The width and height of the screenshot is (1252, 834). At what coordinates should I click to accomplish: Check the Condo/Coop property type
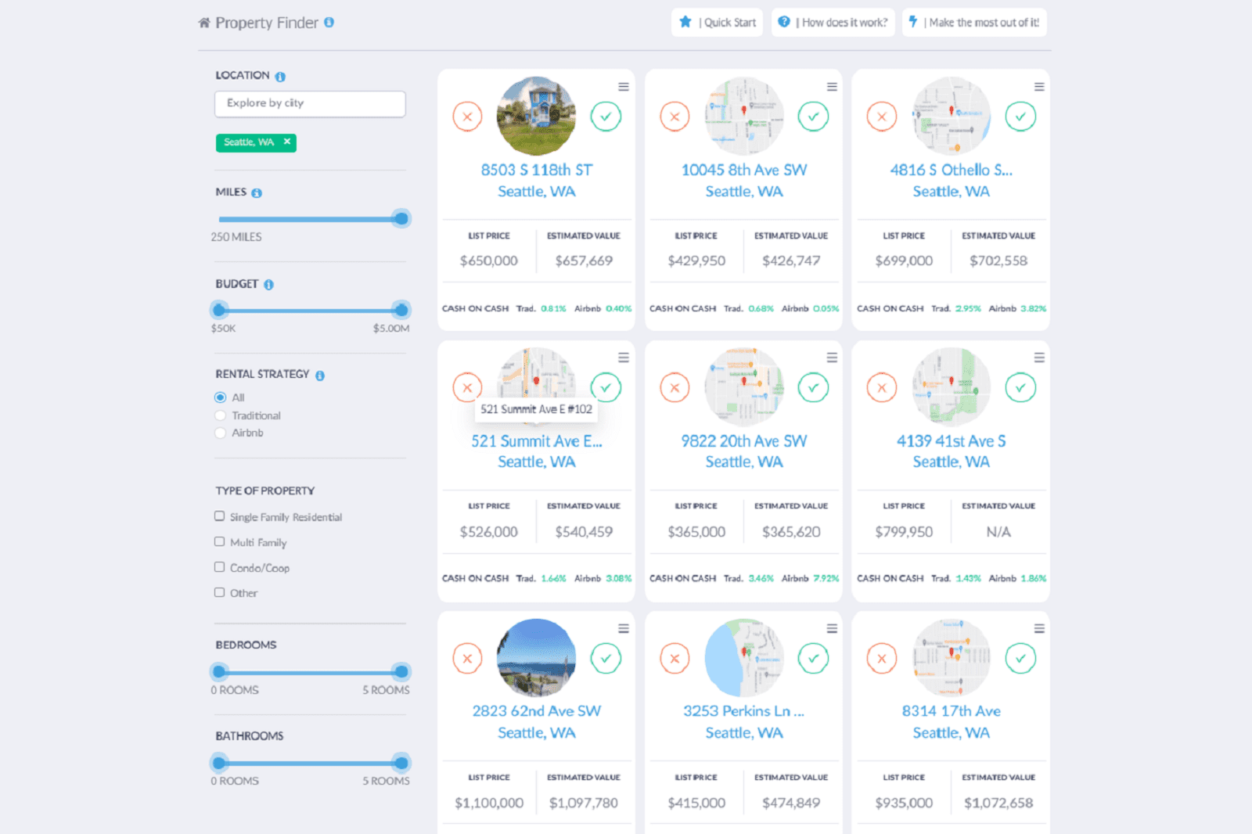pos(220,566)
